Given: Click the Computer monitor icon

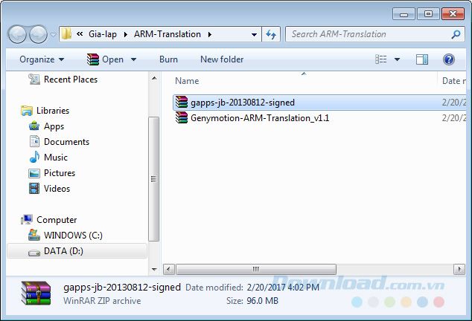Looking at the screenshot, I should [x=27, y=220].
